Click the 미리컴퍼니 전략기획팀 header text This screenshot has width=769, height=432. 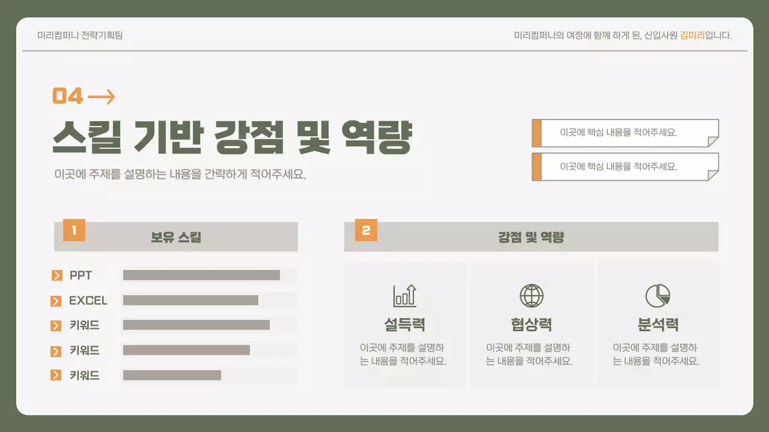[x=83, y=35]
